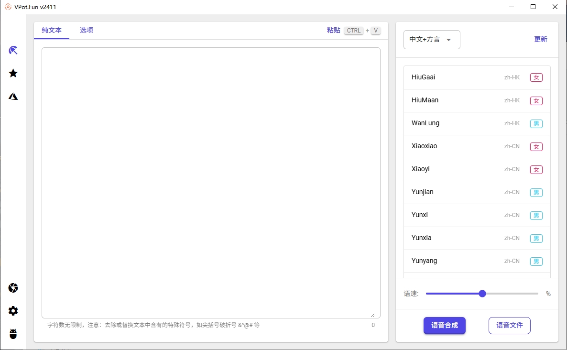Expand voice category options via dropdown arrow
The width and height of the screenshot is (567, 350).
click(448, 40)
